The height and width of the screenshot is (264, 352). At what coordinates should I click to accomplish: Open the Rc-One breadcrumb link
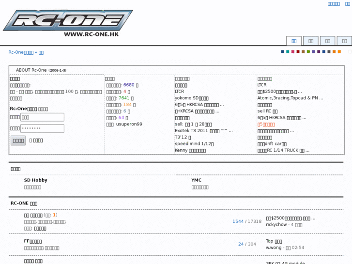(21, 52)
